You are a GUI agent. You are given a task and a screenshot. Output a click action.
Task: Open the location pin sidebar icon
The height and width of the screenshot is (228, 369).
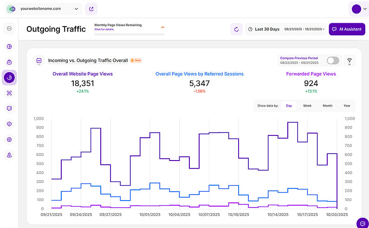tap(9, 155)
